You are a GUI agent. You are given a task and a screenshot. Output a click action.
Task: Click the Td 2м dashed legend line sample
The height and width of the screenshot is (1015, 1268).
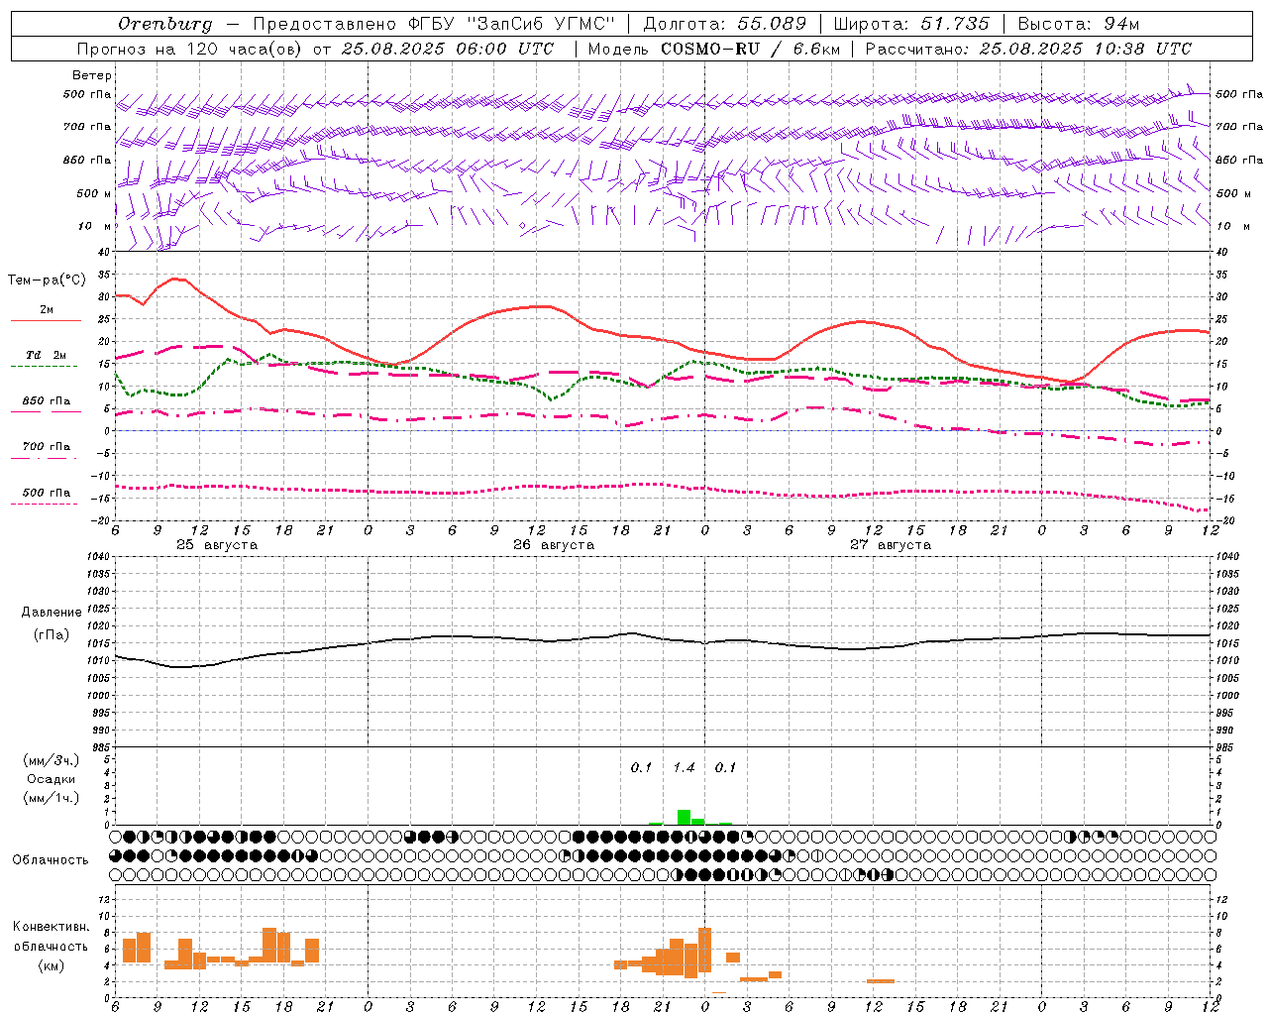(x=45, y=367)
